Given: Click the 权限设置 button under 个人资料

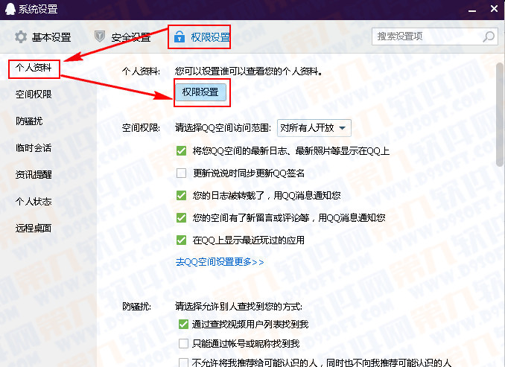Looking at the screenshot, I should pyautogui.click(x=200, y=92).
